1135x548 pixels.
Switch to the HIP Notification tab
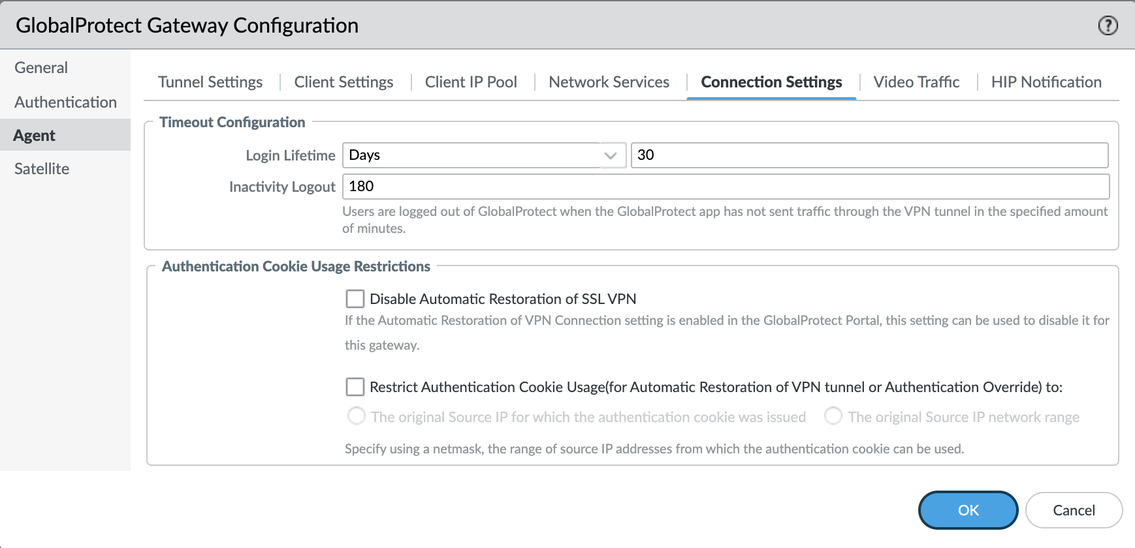(1046, 82)
